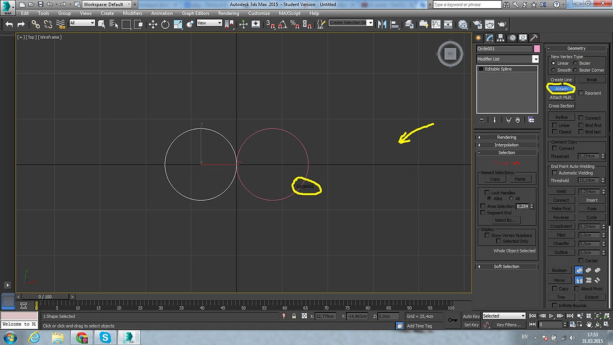Choose the Rectangular Selection Region tool
This screenshot has height=345, width=613.
[x=126, y=24]
